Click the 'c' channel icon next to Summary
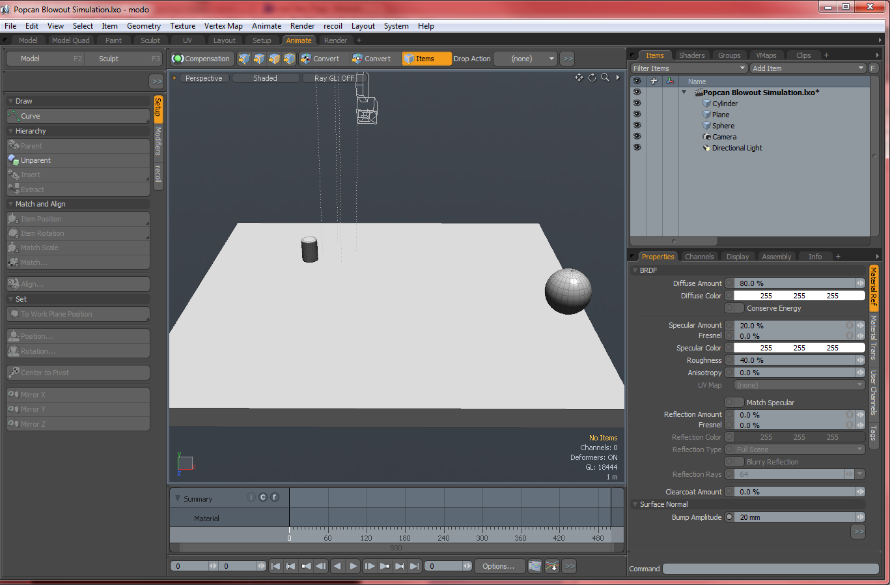890x585 pixels. tap(262, 497)
